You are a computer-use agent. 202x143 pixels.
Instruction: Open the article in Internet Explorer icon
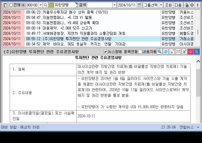click(166, 52)
